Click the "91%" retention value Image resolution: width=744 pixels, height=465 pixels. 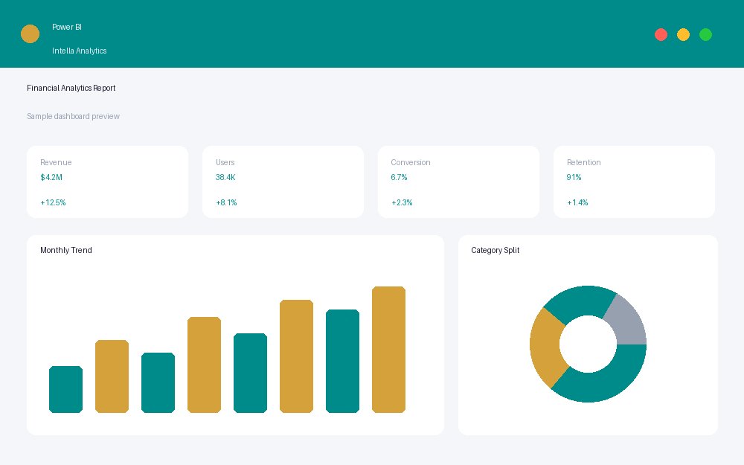(x=574, y=177)
